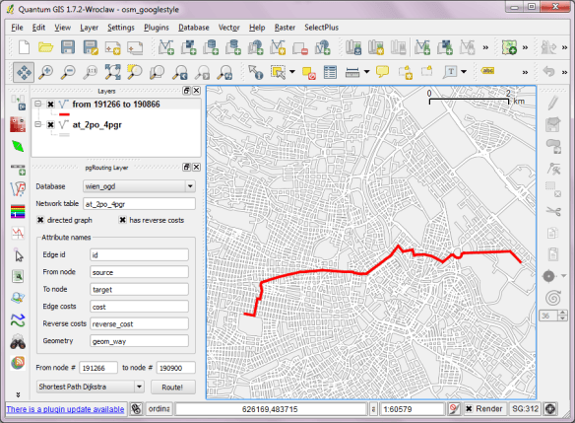Open the Database wien_ogd dropdown
The height and width of the screenshot is (423, 575).
coord(190,186)
